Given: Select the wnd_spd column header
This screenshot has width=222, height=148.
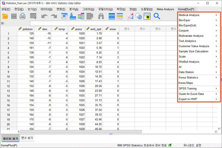Looking at the screenshot, I should pyautogui.click(x=94, y=29).
